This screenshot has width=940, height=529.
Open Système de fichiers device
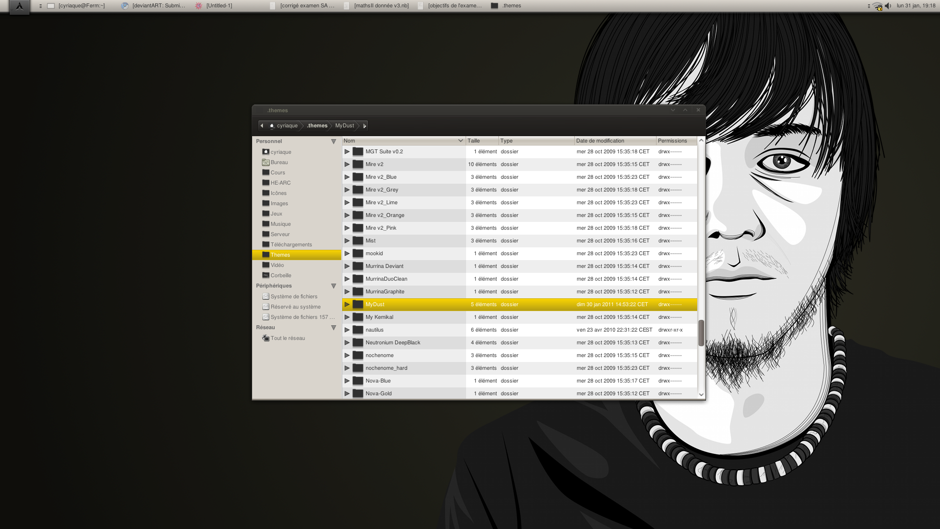(297, 297)
